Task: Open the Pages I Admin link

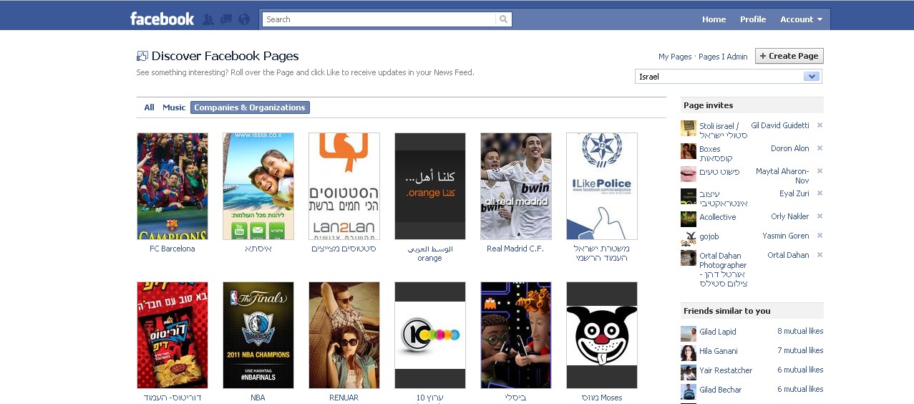Action: point(723,57)
